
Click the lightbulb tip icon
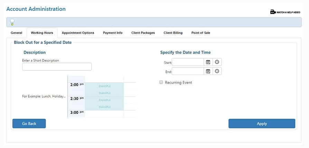pos(12,22)
